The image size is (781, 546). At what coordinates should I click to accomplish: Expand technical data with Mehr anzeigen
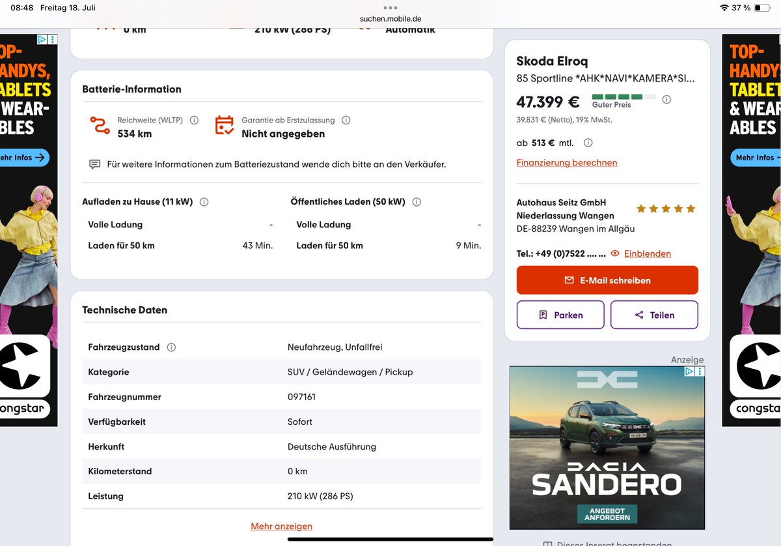(282, 526)
